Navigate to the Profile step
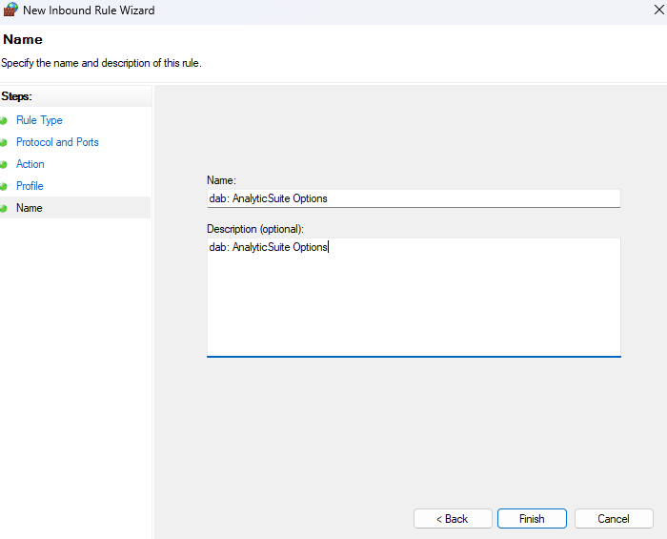The image size is (667, 539). tap(30, 186)
